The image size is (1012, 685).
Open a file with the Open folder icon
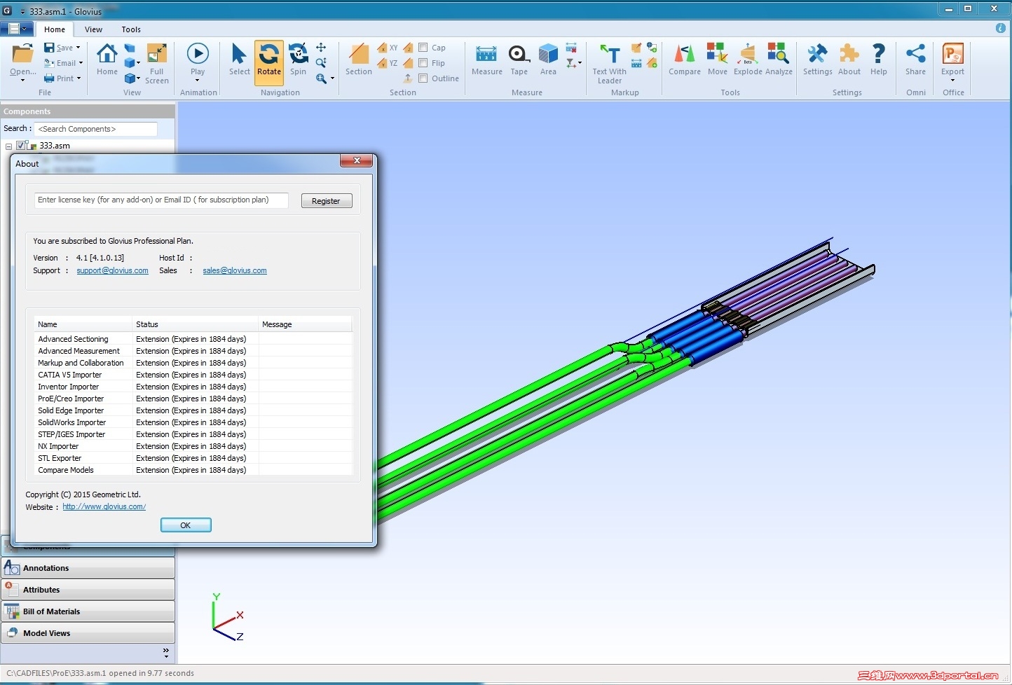tap(22, 54)
